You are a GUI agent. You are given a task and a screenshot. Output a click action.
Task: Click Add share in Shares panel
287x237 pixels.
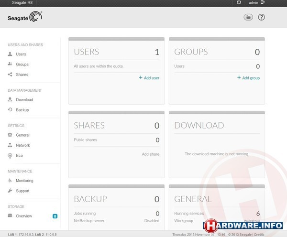click(150, 154)
